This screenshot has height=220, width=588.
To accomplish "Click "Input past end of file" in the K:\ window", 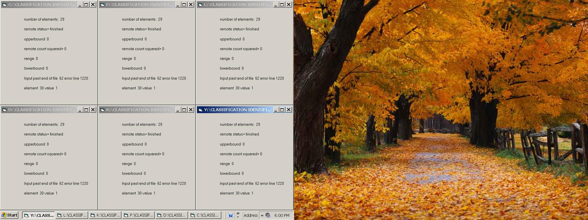I will (x=139, y=183).
